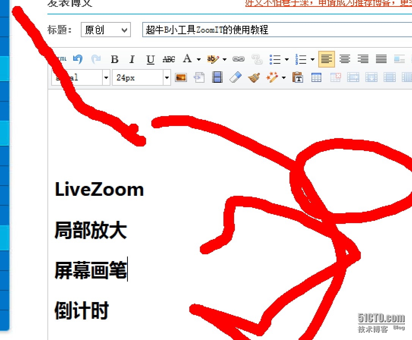Insert a video with the film icon
This screenshot has height=340, width=412.
217,77
